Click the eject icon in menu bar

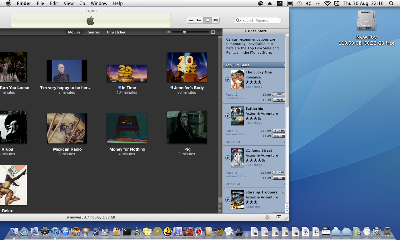270,3
